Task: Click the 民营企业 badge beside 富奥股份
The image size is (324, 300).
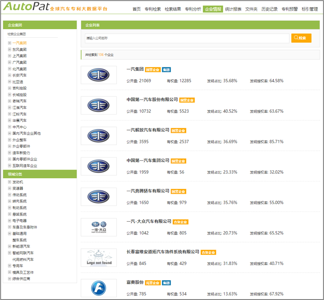Action: pos(153,283)
